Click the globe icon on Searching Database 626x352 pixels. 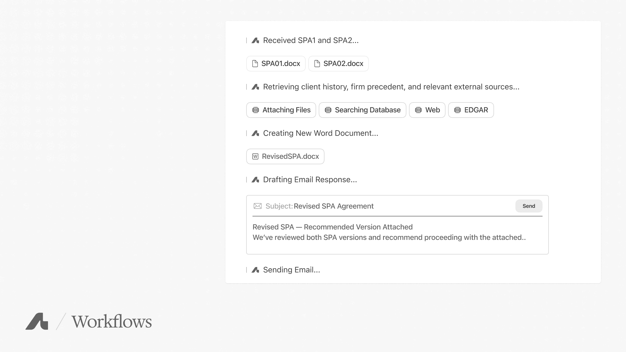(328, 110)
